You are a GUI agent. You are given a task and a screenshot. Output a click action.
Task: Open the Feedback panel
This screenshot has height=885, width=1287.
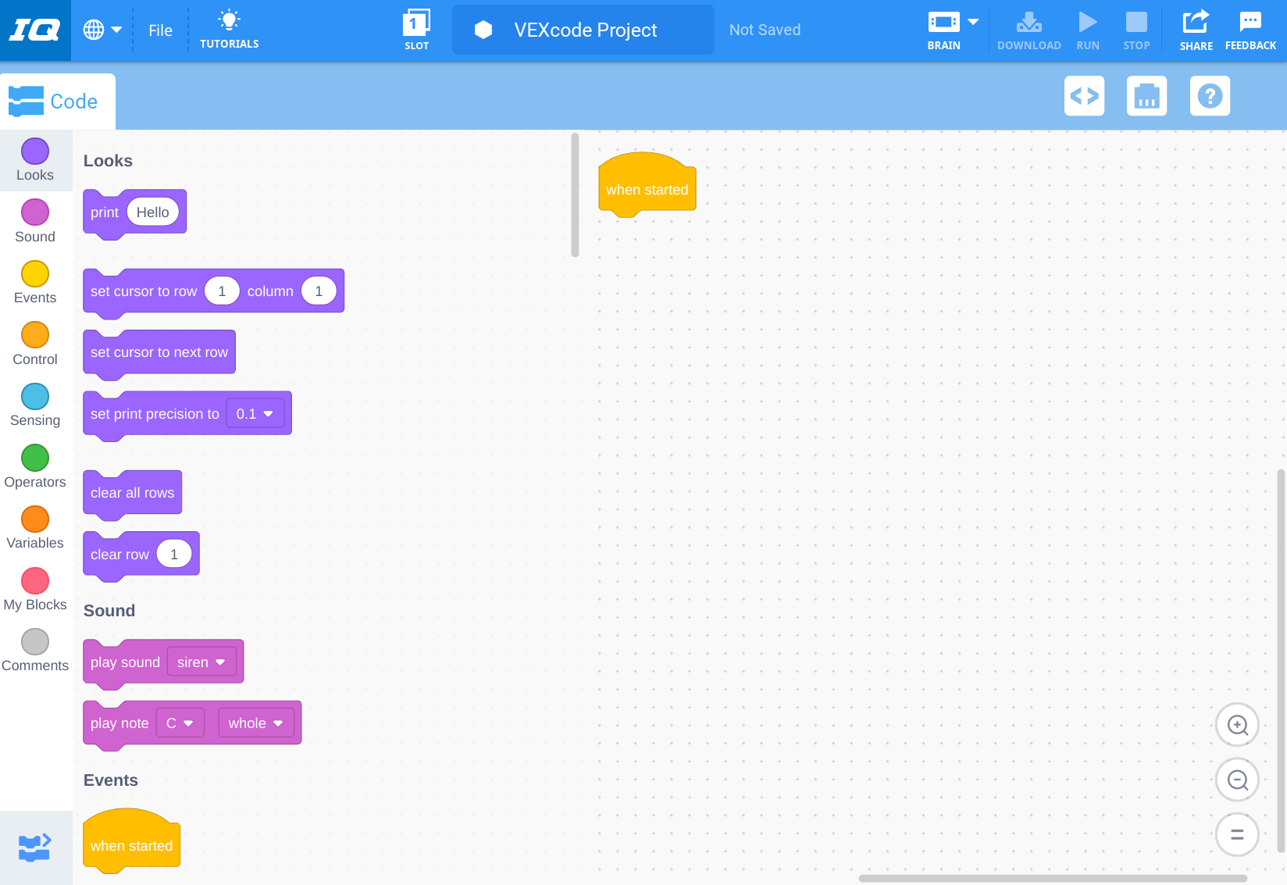click(1250, 30)
